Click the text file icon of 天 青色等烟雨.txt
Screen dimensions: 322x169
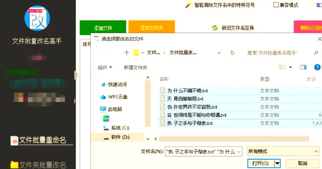pos(163,99)
